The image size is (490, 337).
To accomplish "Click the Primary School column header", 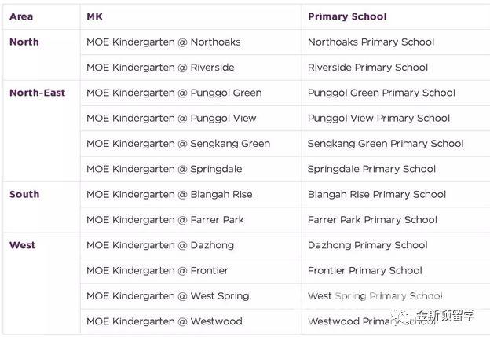I will pyautogui.click(x=347, y=16).
